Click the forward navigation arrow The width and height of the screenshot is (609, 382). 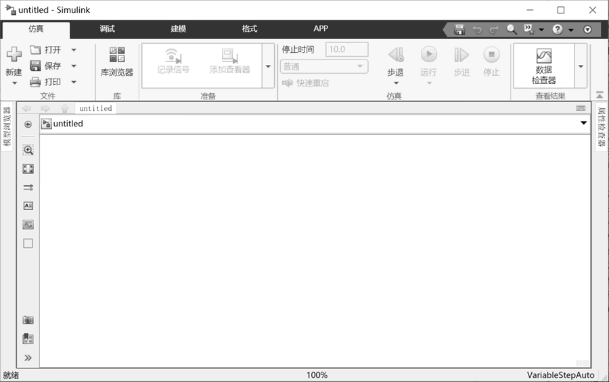point(45,108)
